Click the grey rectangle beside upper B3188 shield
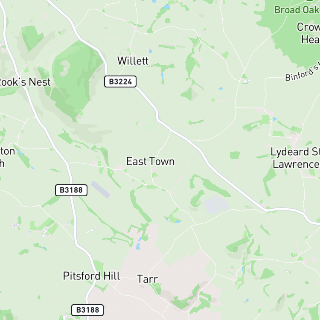The image size is (320, 320). point(101,189)
